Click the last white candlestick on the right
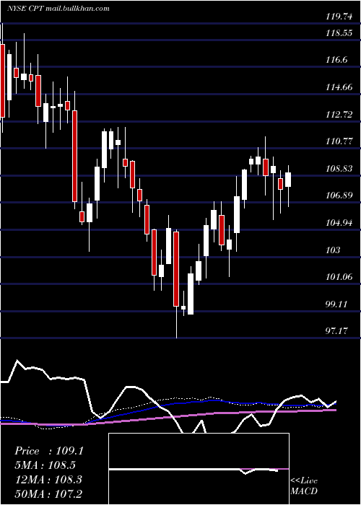 click(288, 180)
